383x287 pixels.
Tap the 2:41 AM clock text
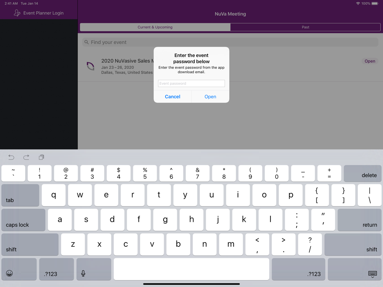pyautogui.click(x=11, y=3)
